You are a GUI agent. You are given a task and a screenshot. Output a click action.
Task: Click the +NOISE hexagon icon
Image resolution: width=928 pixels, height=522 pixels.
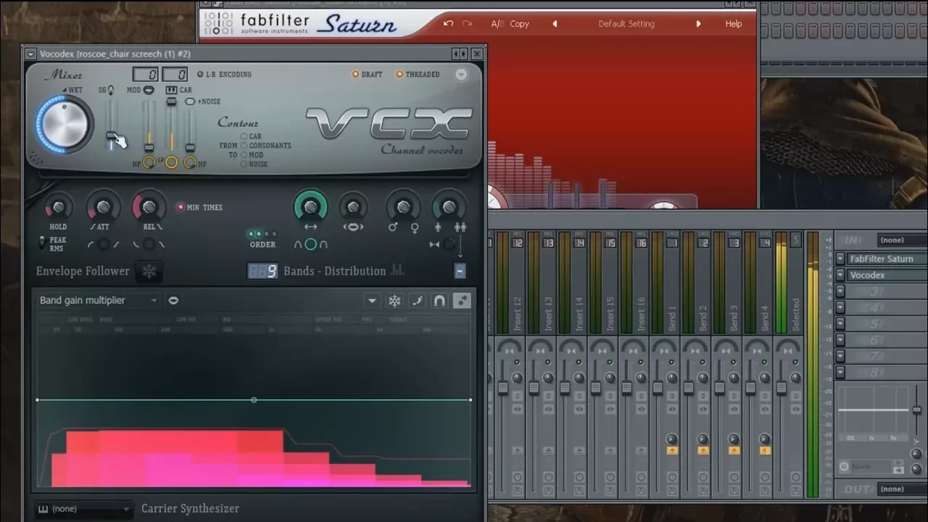pyautogui.click(x=190, y=101)
